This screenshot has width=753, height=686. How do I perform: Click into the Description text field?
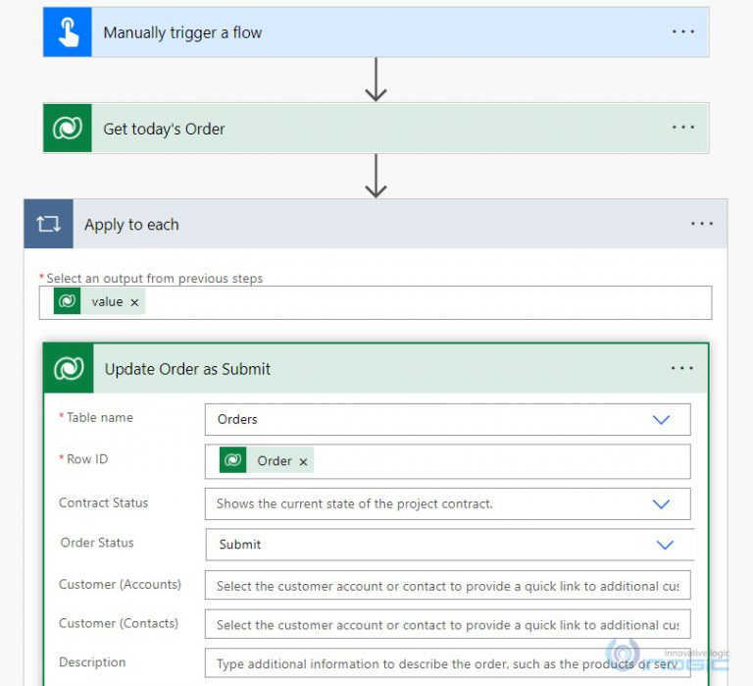pos(447,664)
